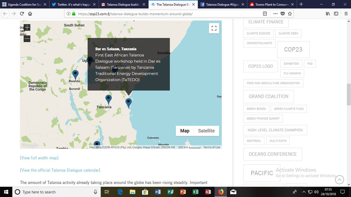351x197 pixels.
Task: Show hidden system tray icons
Action: tap(304, 192)
